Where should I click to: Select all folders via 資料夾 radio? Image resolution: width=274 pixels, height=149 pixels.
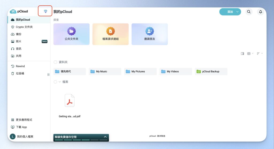click(55, 62)
